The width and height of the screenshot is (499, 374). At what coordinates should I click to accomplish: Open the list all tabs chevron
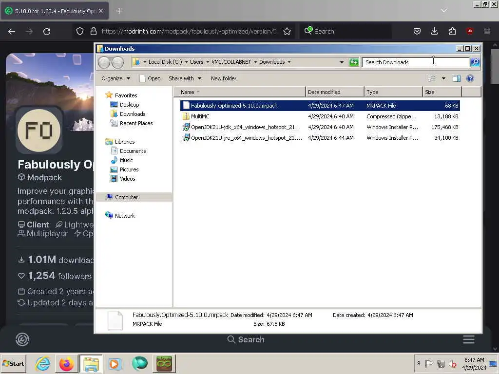click(444, 11)
